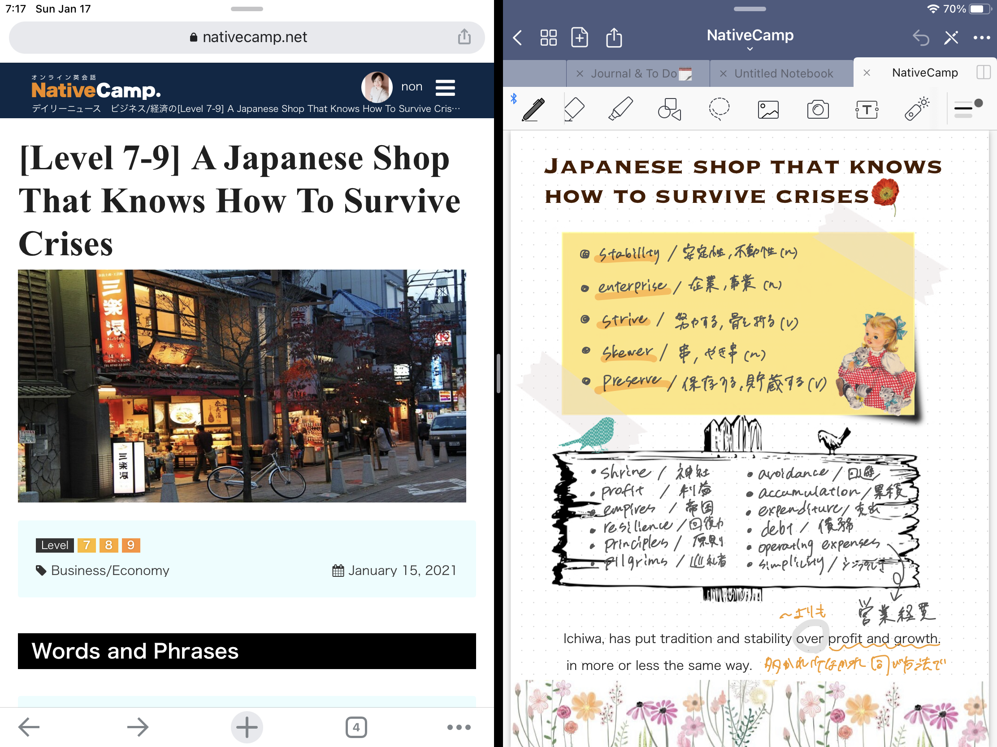Select the Pen tool in GoodNotes

tap(533, 109)
